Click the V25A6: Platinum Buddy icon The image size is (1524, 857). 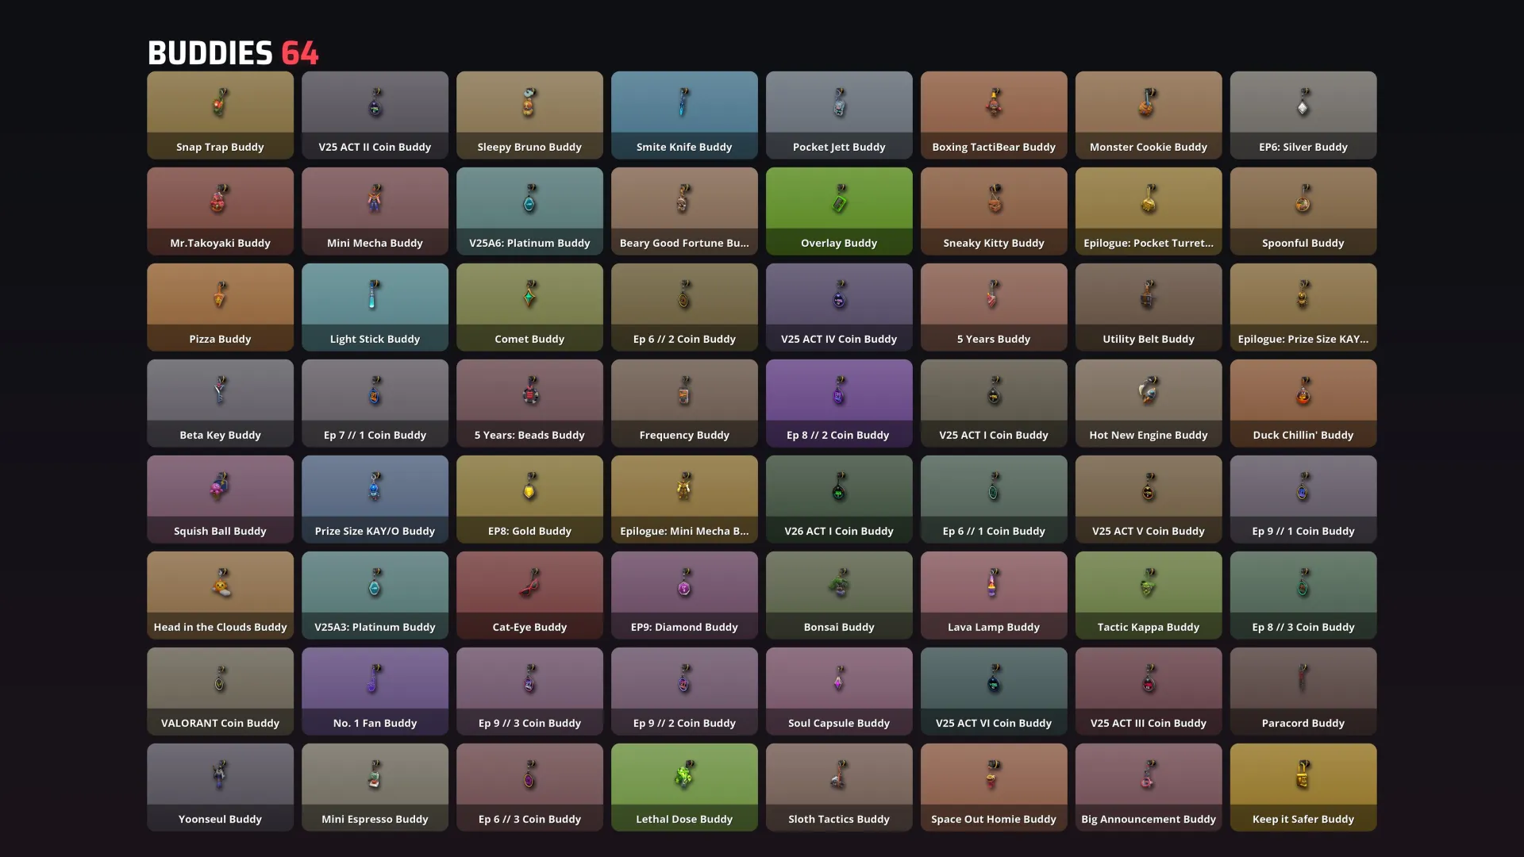(x=529, y=198)
